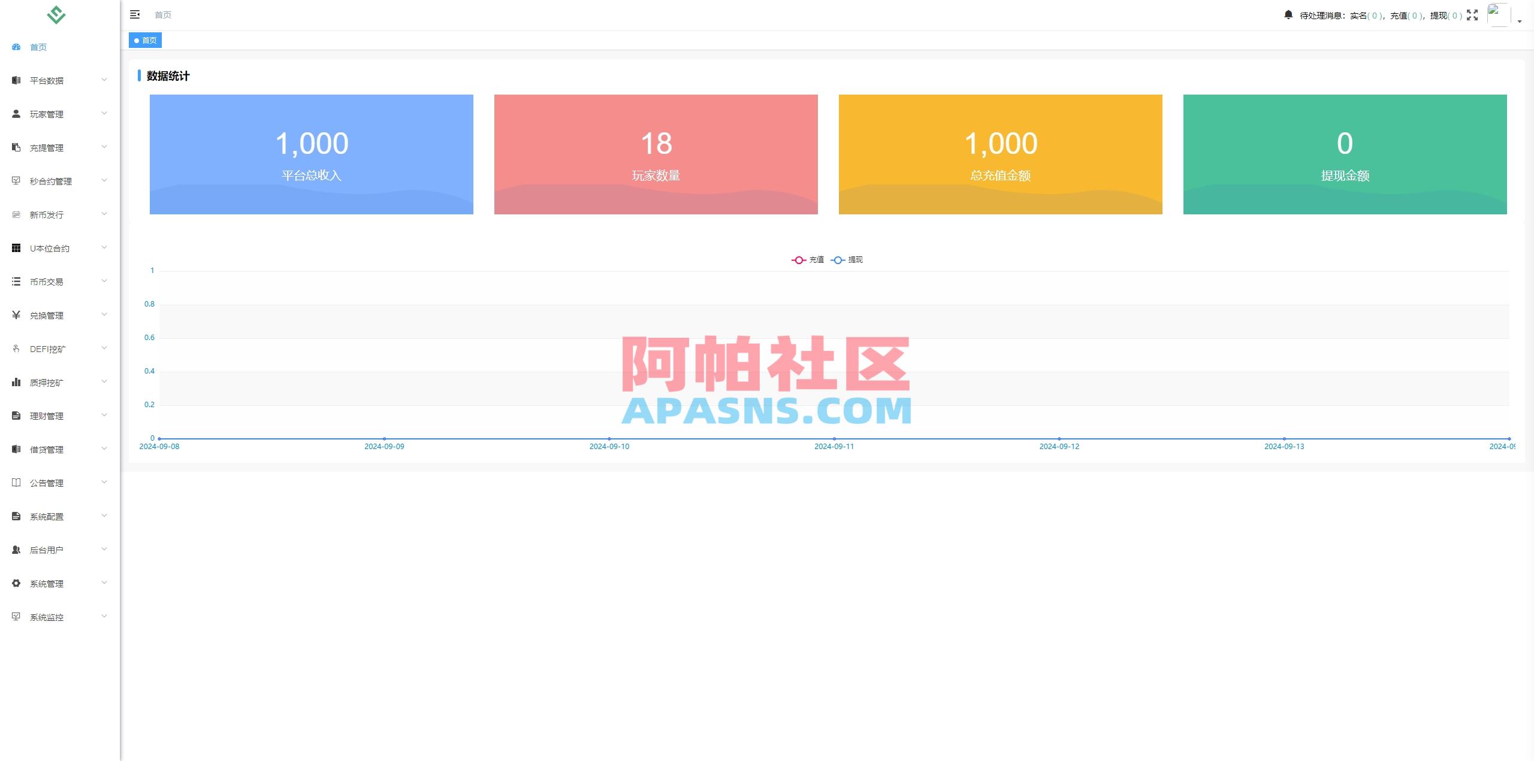Switch to the 首页 breadcrumb tab
This screenshot has height=761, width=1534.
(x=145, y=40)
